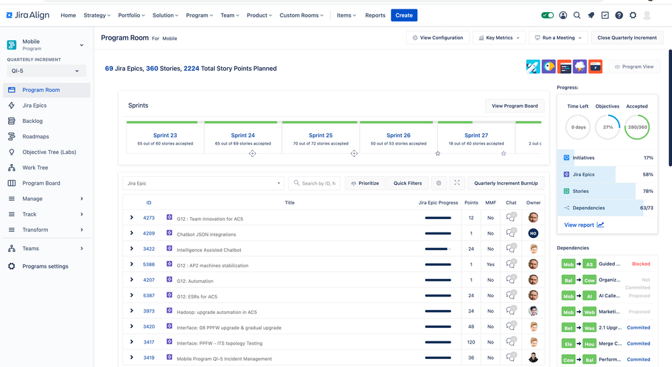Open Quarterly Increment BurnUp
The image size is (672, 367).
click(506, 184)
